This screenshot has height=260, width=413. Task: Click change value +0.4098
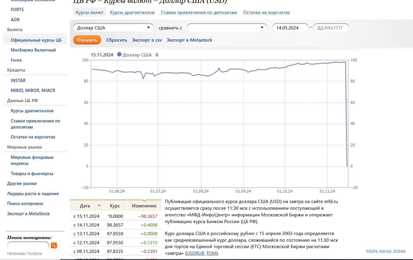(x=149, y=225)
